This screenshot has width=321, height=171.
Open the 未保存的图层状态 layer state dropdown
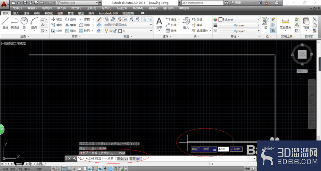pyautogui.click(x=128, y=25)
